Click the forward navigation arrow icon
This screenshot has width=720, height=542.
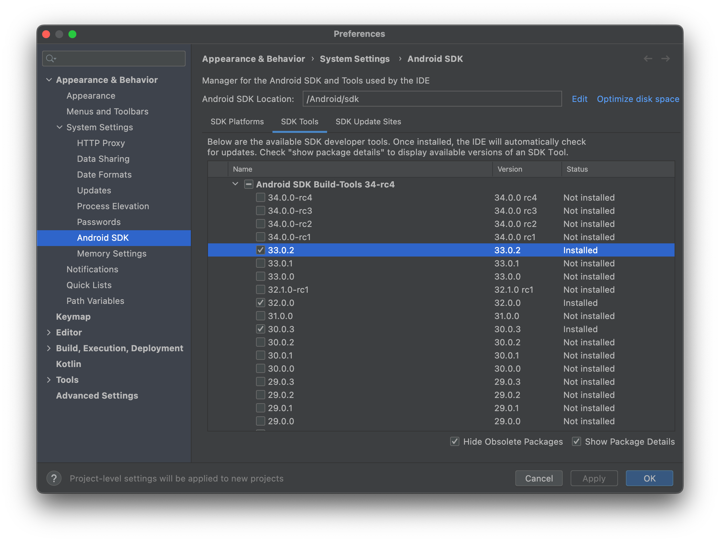pos(665,59)
